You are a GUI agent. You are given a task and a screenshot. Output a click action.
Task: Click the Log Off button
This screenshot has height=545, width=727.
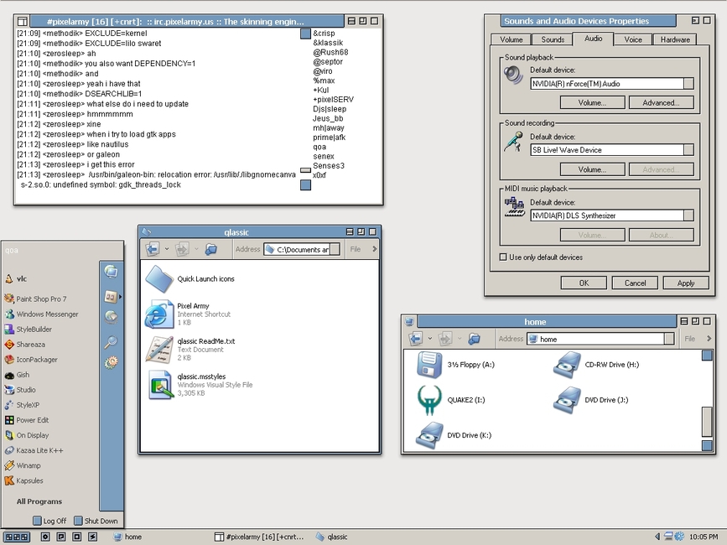tap(49, 521)
